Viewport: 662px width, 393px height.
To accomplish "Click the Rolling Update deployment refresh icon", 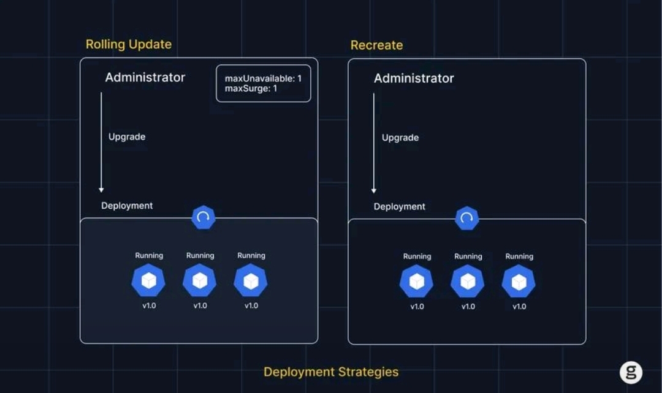I will click(203, 217).
